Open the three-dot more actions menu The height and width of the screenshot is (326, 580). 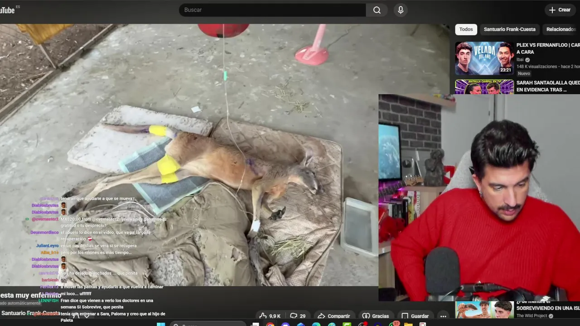(443, 316)
